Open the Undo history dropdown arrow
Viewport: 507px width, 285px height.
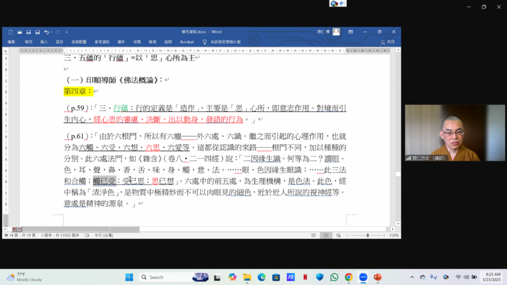pyautogui.click(x=51, y=32)
